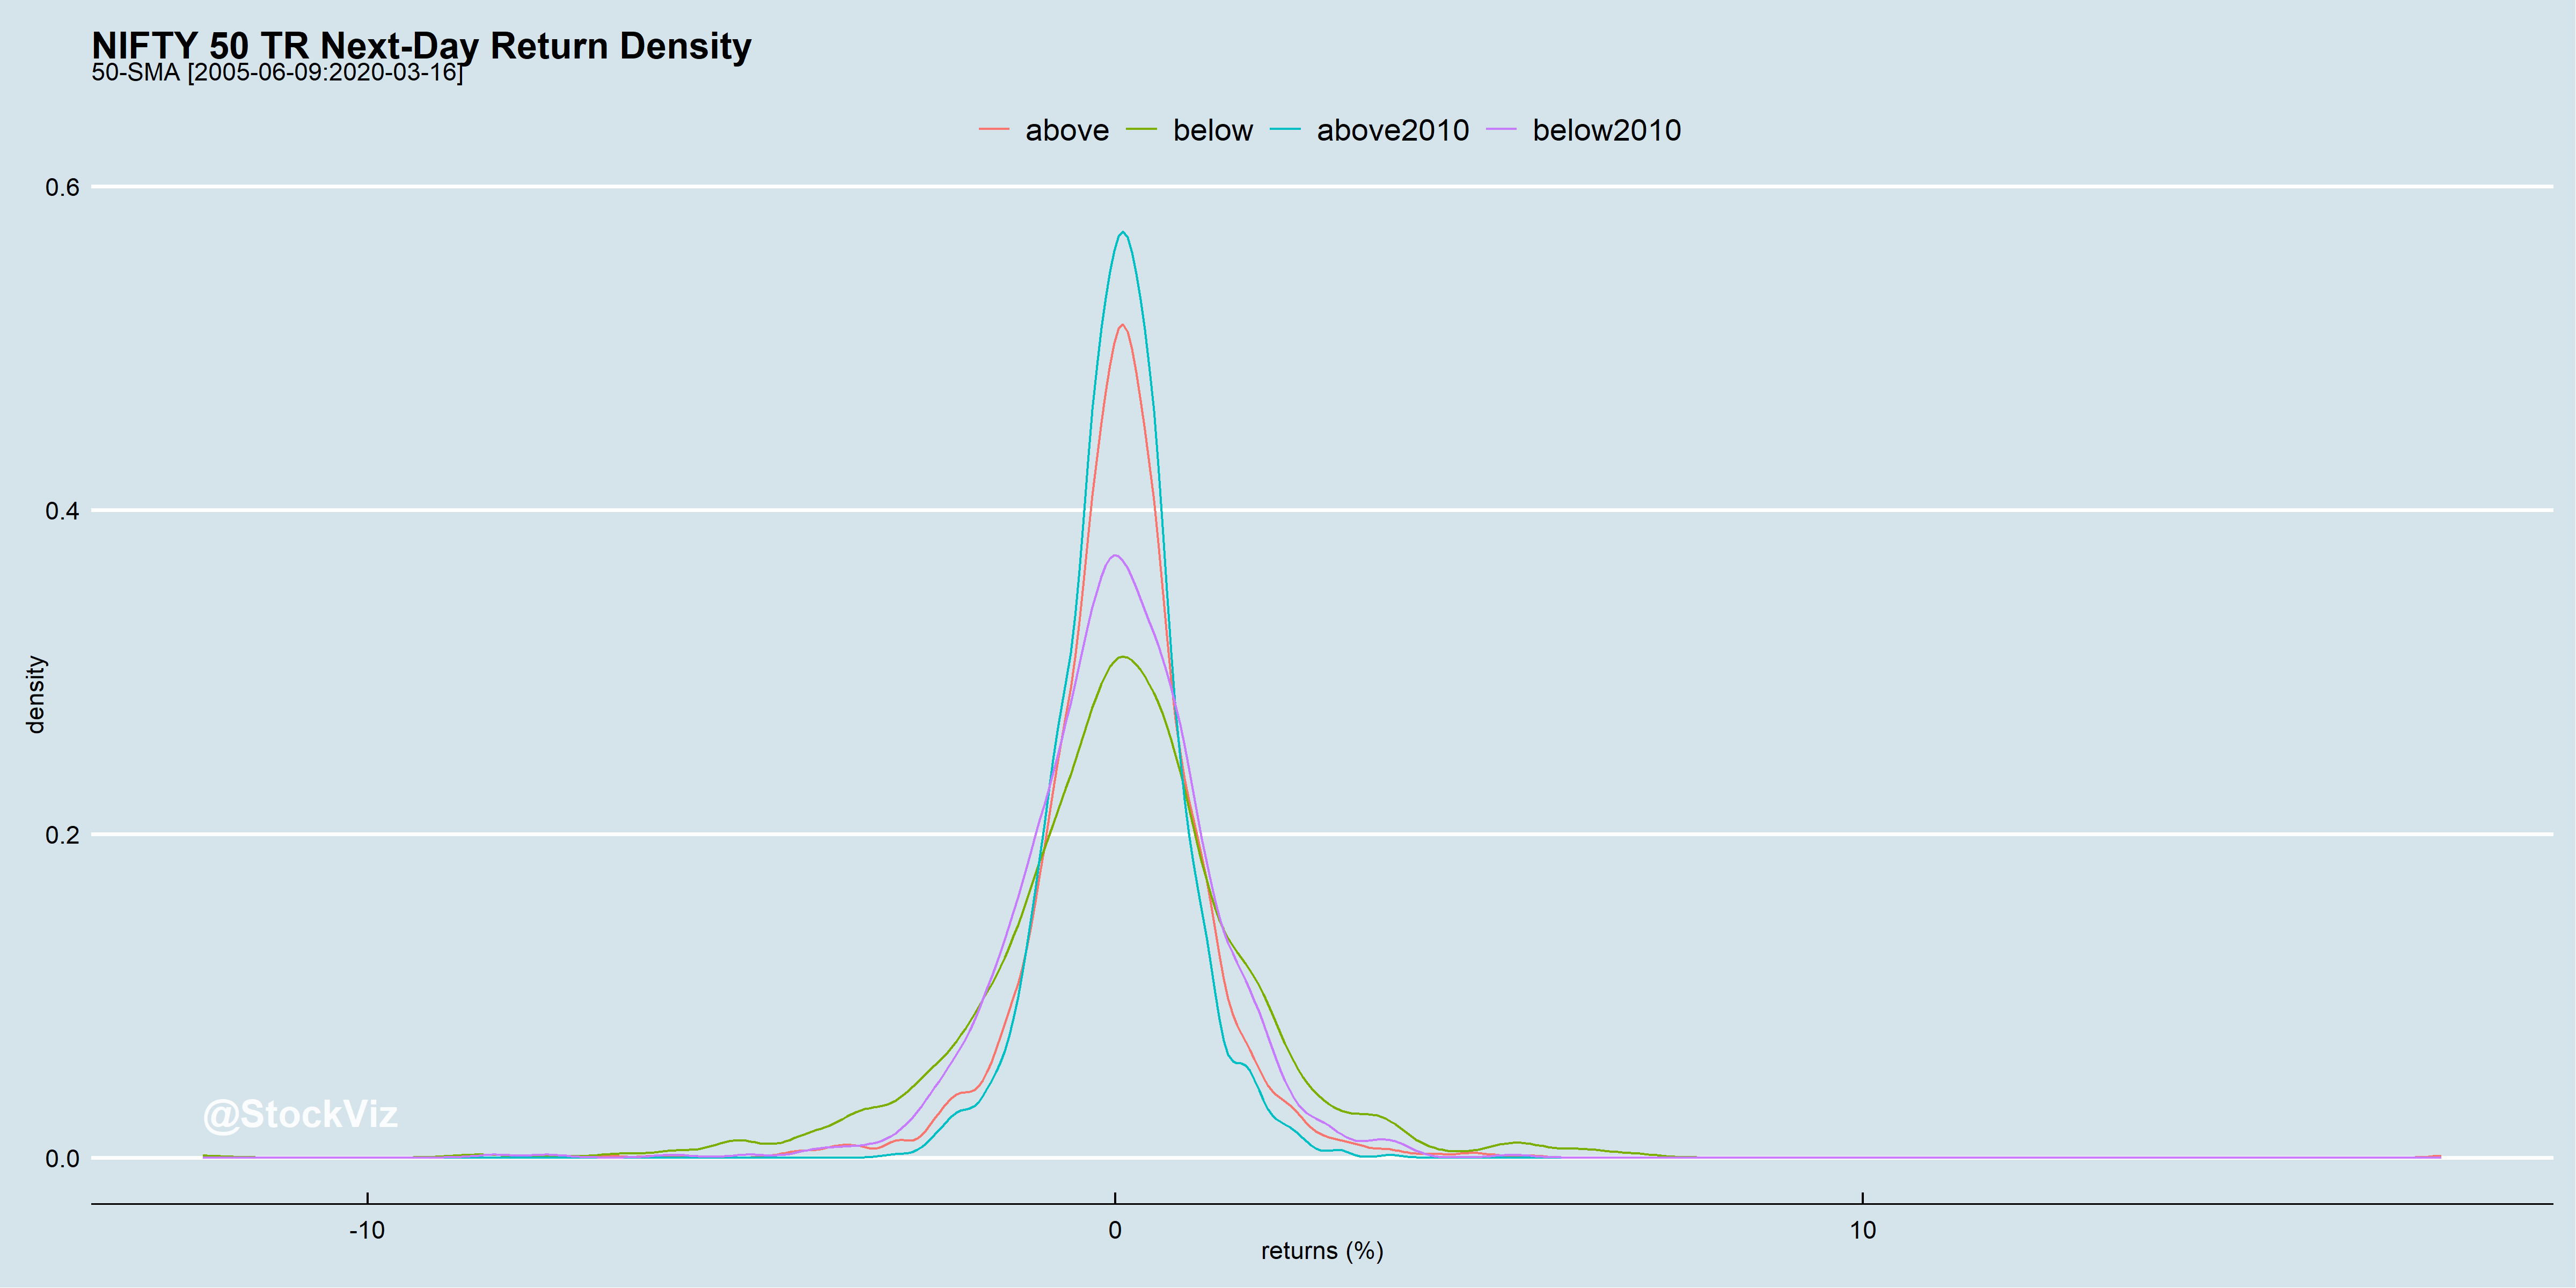Image resolution: width=2576 pixels, height=1288 pixels.
Task: Click the 'density' y-axis title
Action: pos(36,694)
